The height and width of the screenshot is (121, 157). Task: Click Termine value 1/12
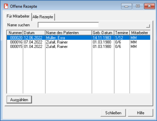(119, 38)
